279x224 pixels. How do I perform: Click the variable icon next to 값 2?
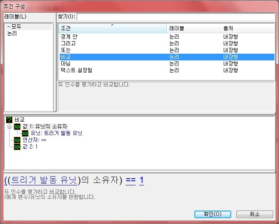click(17, 147)
